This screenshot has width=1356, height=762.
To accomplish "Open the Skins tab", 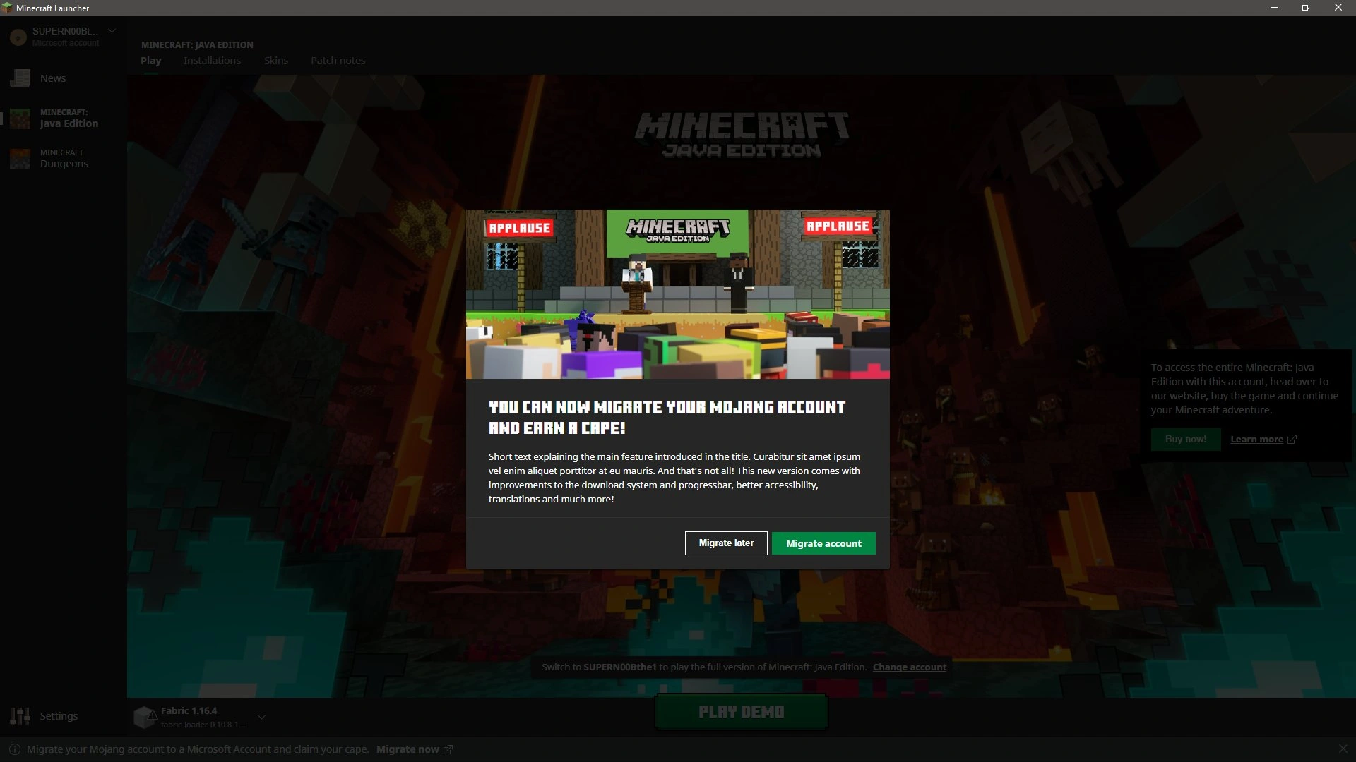I will click(x=275, y=61).
